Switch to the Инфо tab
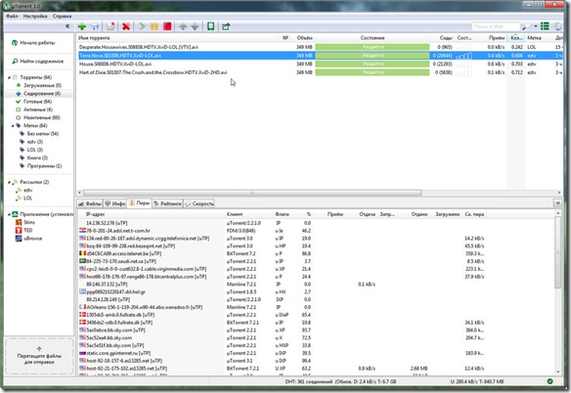Viewport: 571px width, 393px height. coord(115,203)
